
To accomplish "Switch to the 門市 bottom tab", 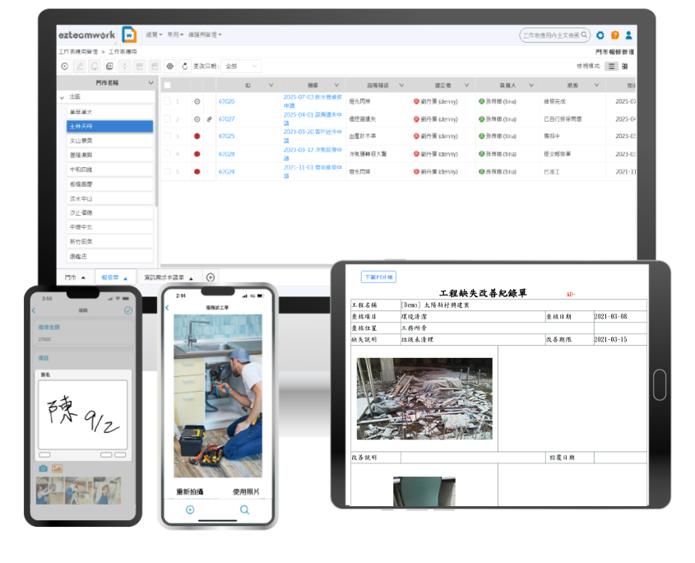I will [x=75, y=277].
